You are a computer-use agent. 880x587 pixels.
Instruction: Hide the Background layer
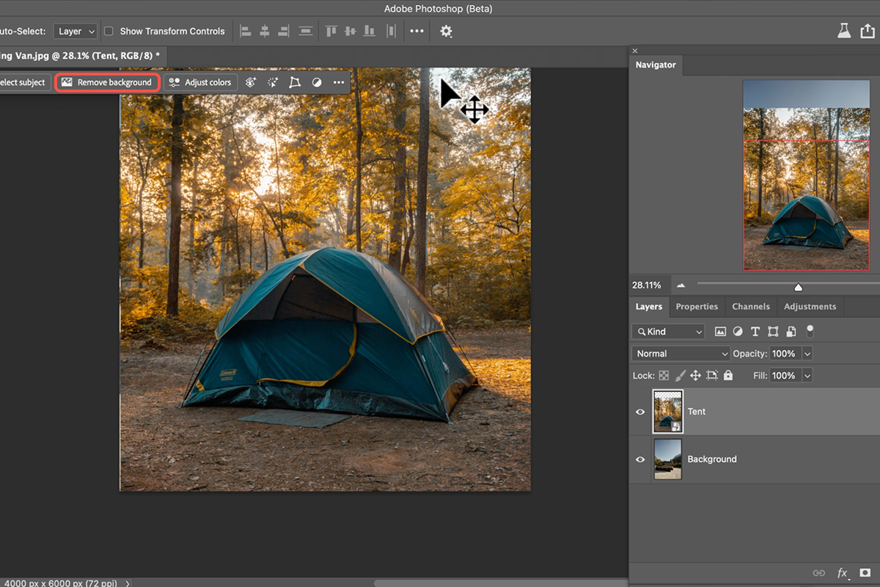(x=639, y=459)
